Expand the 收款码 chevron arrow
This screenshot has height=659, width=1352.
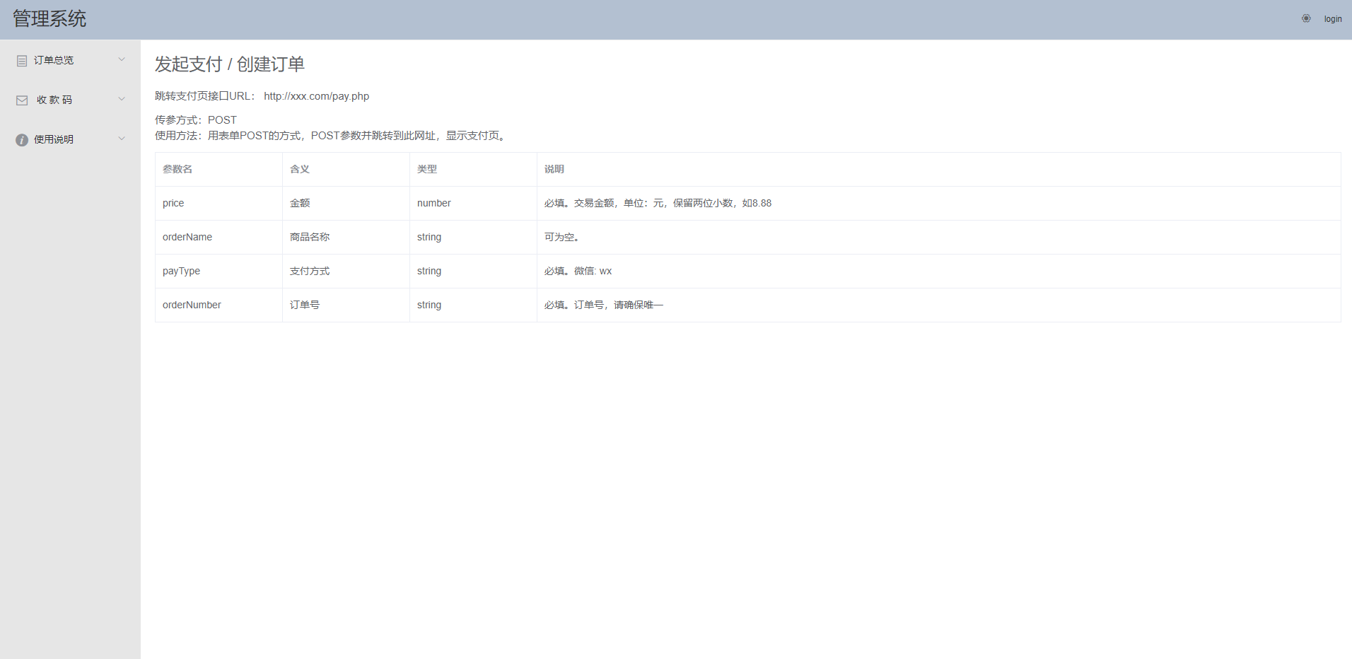122,99
